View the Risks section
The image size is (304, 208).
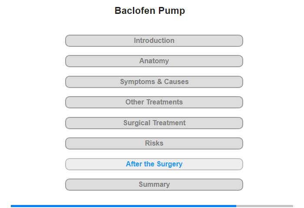154,143
